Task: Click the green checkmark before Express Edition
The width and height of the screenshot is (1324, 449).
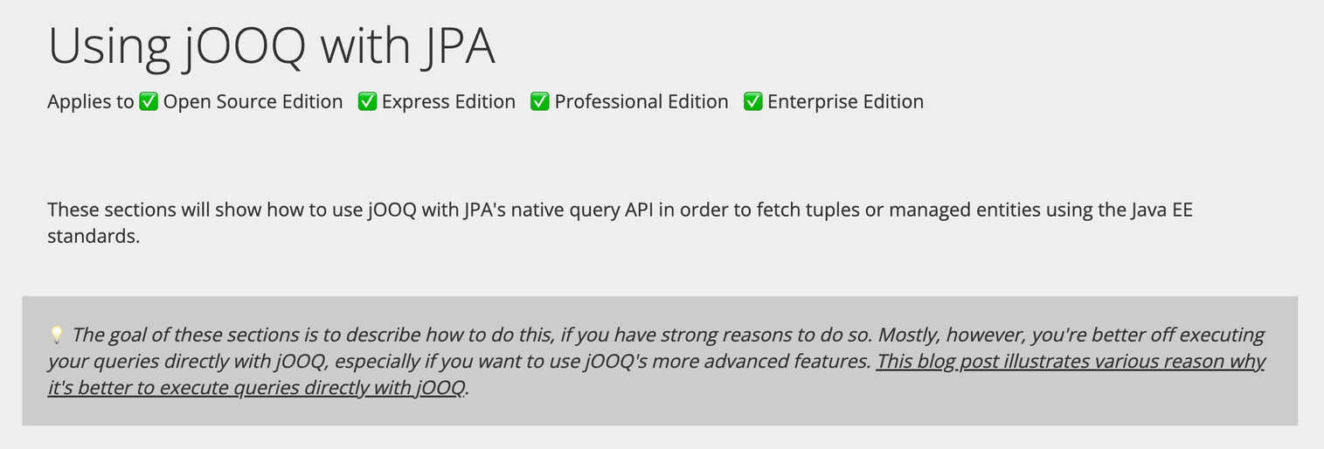Action: tap(367, 102)
